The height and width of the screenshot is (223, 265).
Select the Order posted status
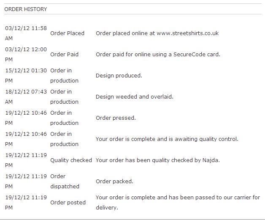tap(68, 203)
